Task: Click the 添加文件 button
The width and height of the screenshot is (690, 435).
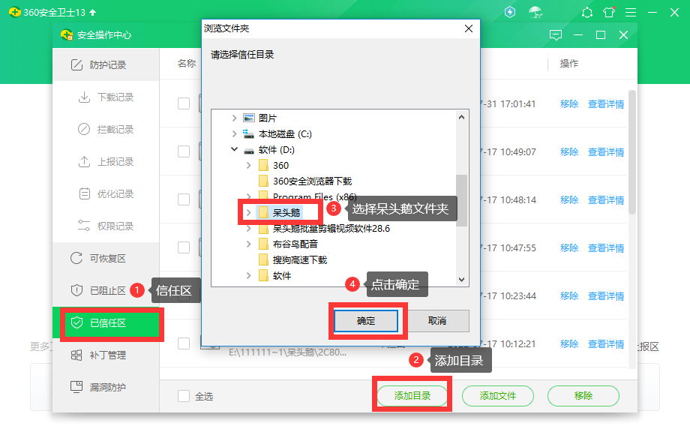Action: [x=498, y=396]
